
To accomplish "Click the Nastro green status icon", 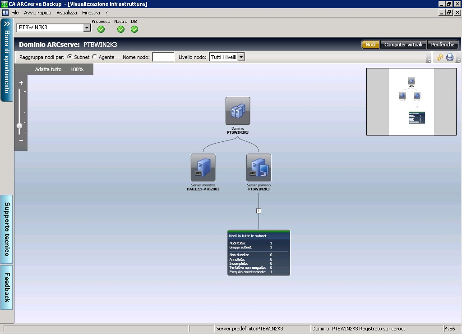I will (x=120, y=29).
